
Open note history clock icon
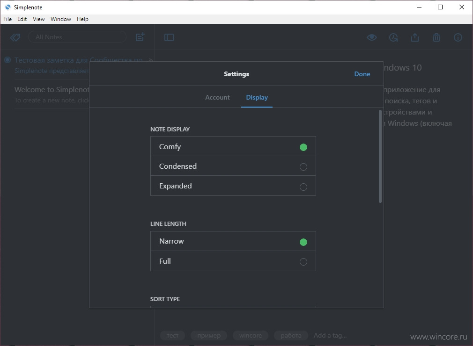point(393,37)
